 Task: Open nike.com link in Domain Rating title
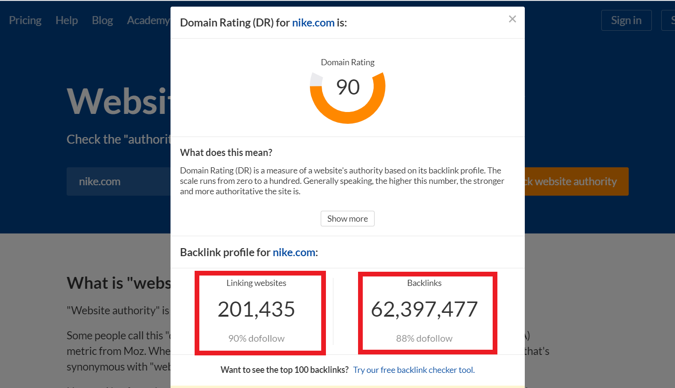tap(313, 22)
